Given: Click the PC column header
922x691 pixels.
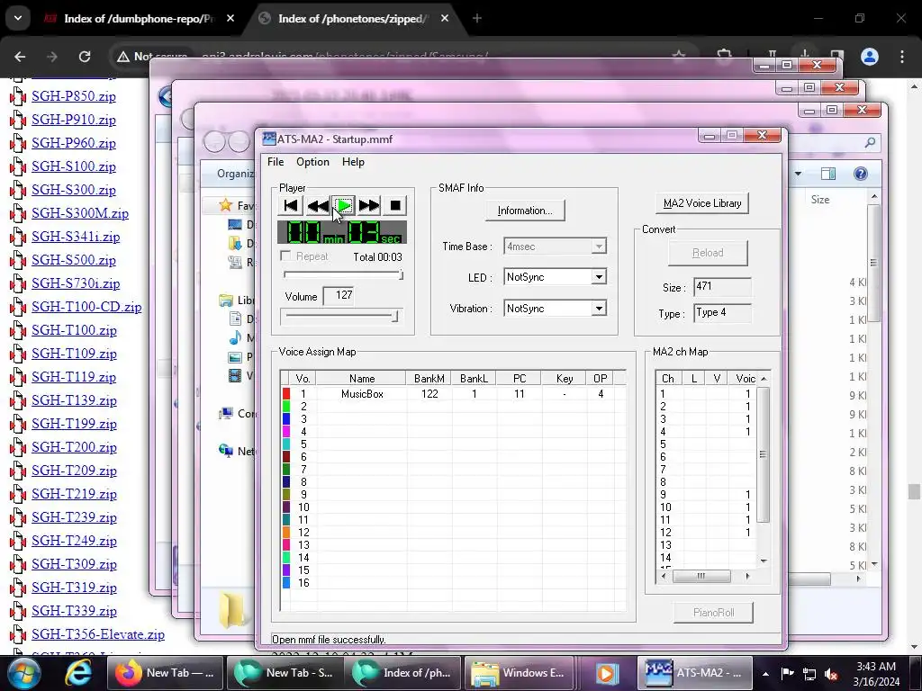Looking at the screenshot, I should 520,379.
